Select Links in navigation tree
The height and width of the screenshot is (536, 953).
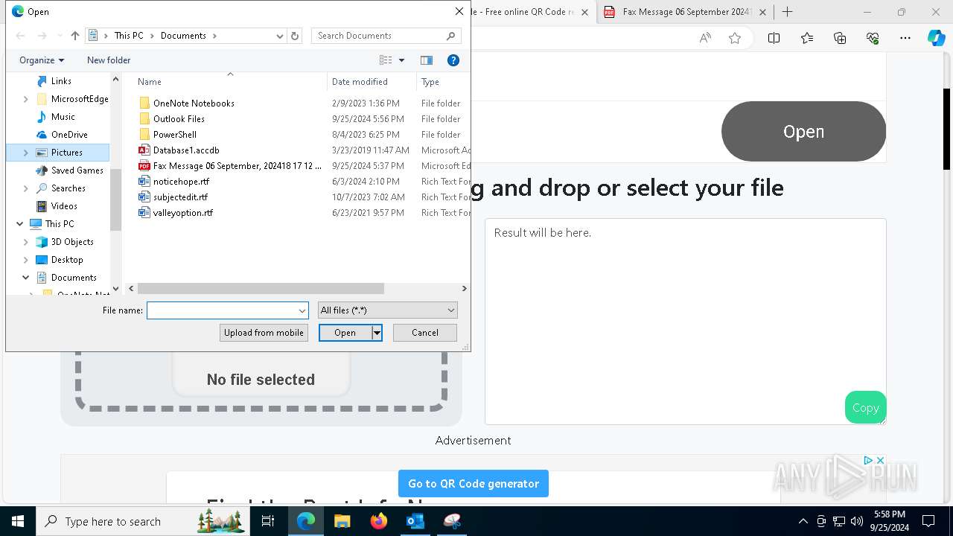(61, 81)
